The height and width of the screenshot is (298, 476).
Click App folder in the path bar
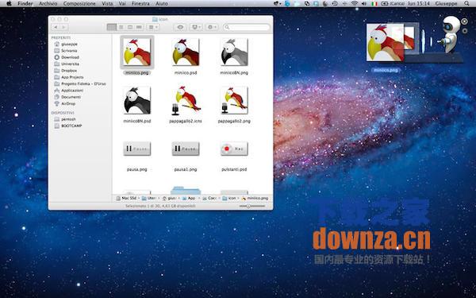click(x=189, y=198)
